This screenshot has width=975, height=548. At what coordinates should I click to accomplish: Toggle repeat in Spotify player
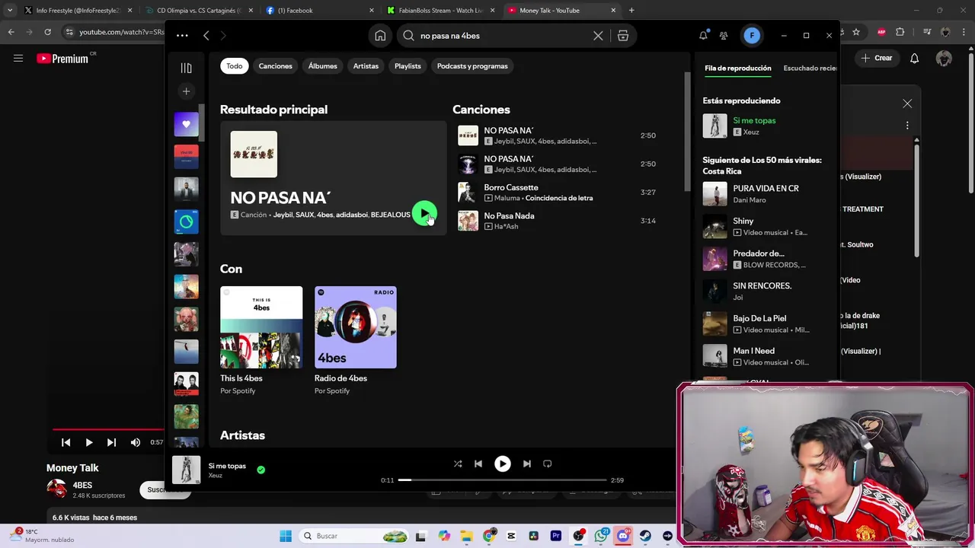coord(547,464)
